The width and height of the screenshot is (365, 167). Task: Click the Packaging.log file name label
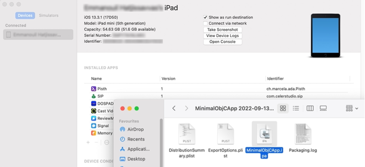(x=303, y=150)
